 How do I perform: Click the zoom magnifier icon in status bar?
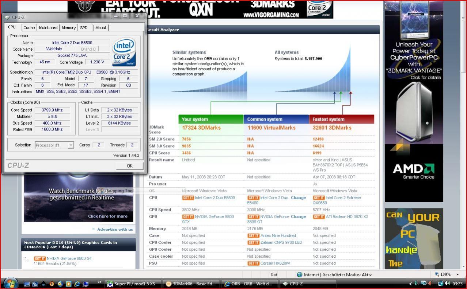437,274
